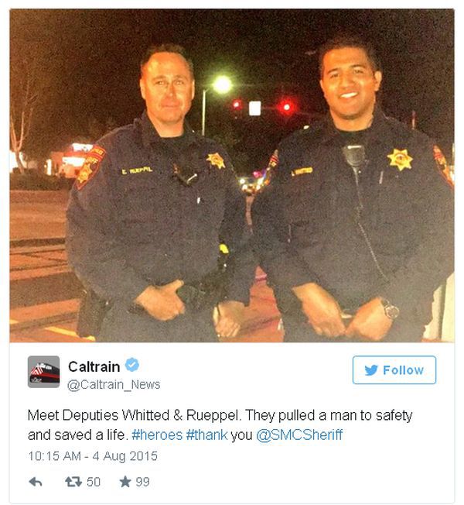464x505 pixels.
Task: Open the #thank hashtag
Action: click(x=206, y=435)
